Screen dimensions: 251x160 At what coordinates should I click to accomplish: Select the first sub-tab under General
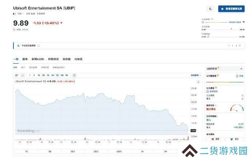(x=15, y=68)
